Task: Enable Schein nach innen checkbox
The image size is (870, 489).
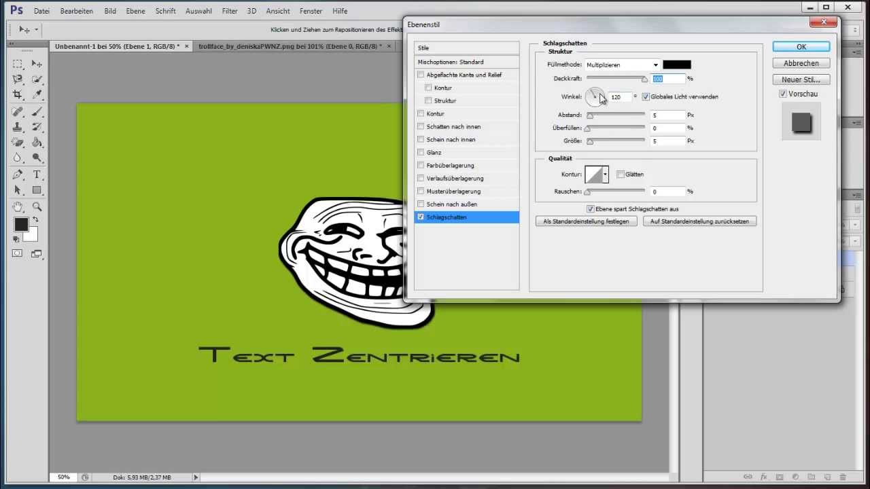Action: tap(421, 139)
